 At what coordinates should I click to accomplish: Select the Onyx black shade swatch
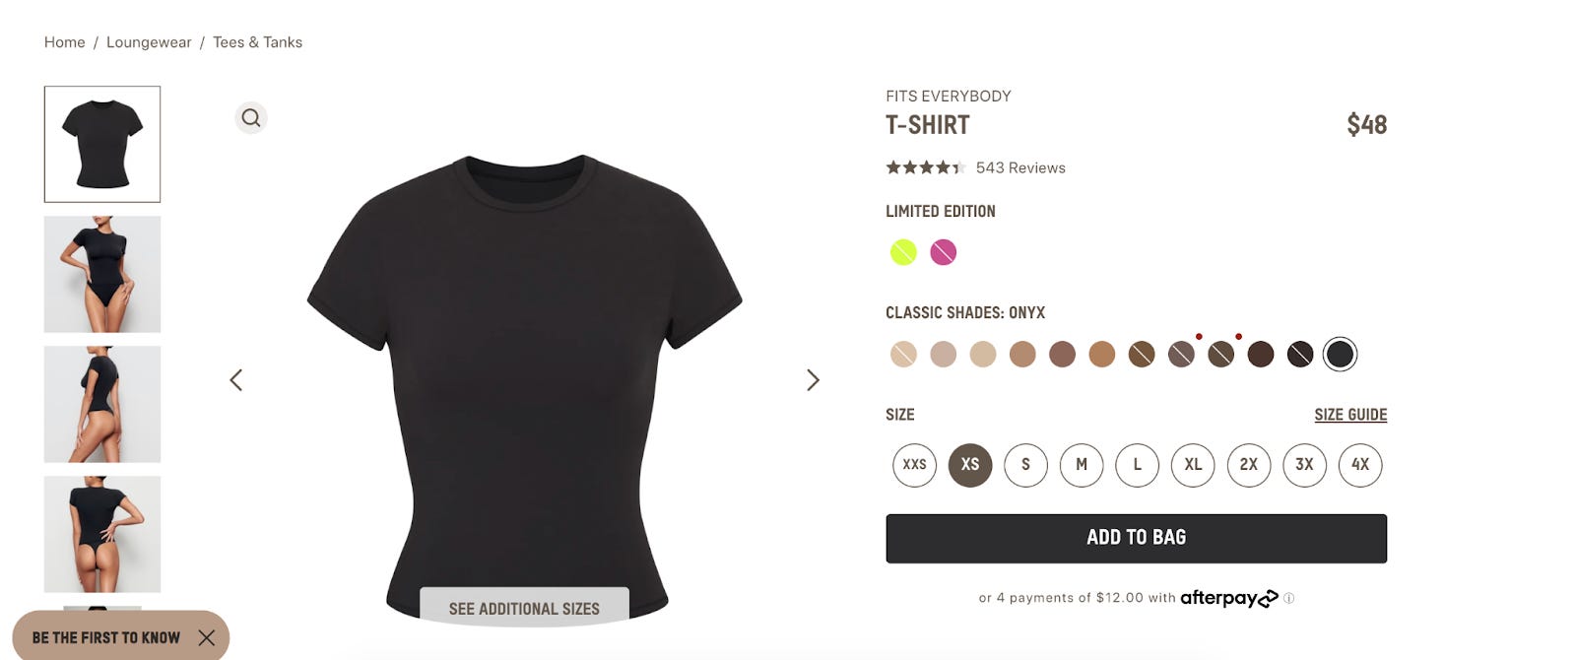[x=1340, y=355]
